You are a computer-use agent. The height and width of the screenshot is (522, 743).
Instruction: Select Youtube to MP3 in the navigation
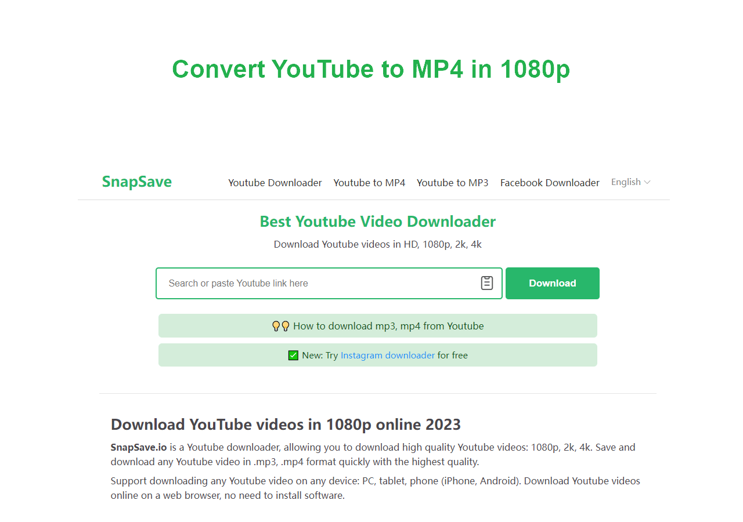pyautogui.click(x=453, y=182)
